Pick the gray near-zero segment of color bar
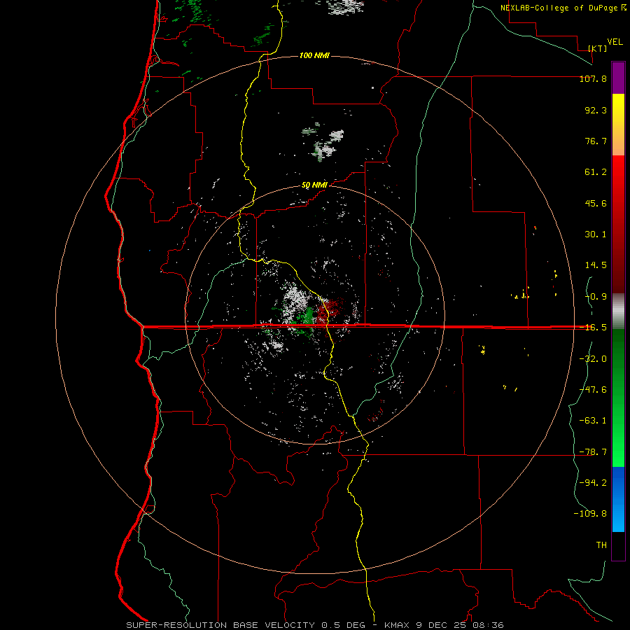The height and width of the screenshot is (630, 630). tap(618, 311)
